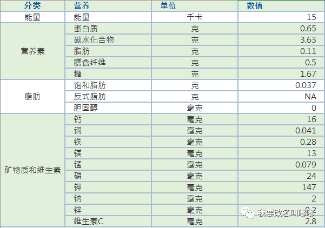Click the 千卡 unit cell
325x228 pixels.
(195, 17)
